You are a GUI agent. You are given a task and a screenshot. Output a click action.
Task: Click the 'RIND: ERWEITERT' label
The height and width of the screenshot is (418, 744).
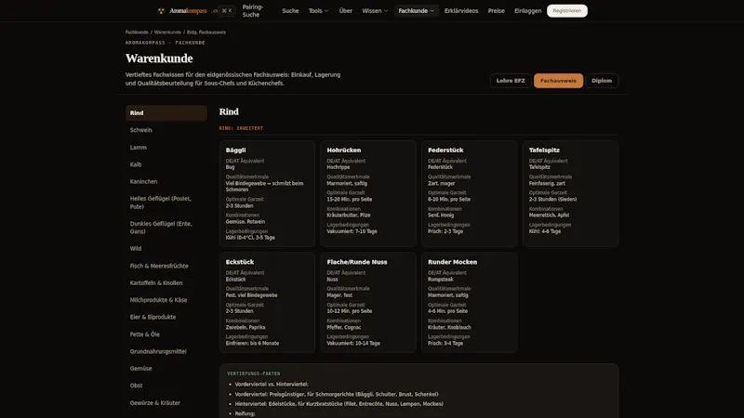[x=241, y=128]
